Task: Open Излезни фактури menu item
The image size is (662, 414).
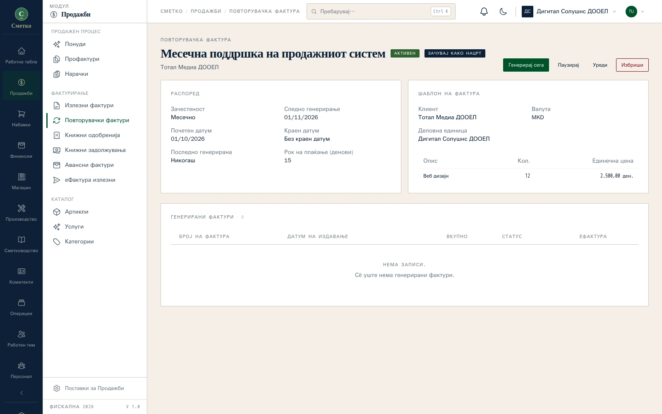Action: [95, 105]
